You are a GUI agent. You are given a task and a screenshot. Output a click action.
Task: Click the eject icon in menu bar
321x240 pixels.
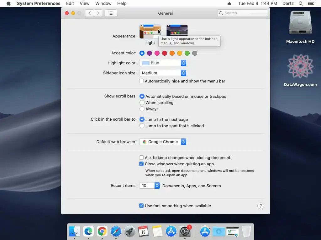coord(229,3)
